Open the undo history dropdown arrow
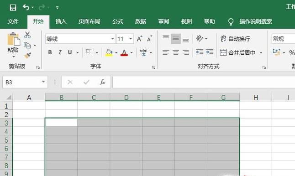The image size is (295, 176). 32,7
